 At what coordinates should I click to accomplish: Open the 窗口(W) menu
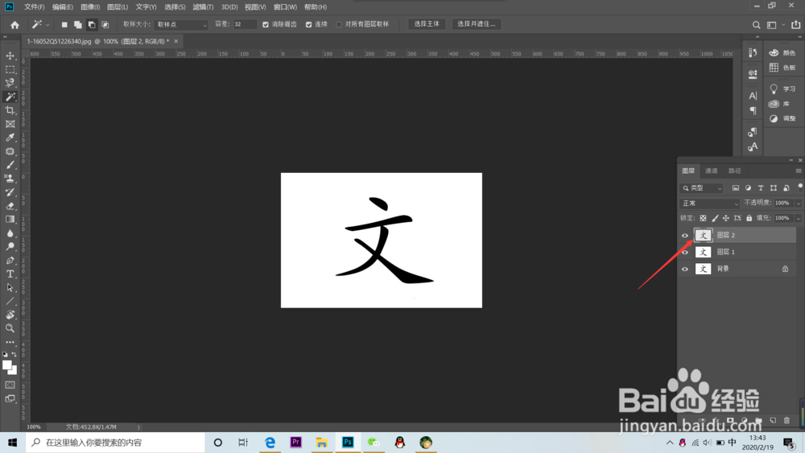(x=285, y=7)
